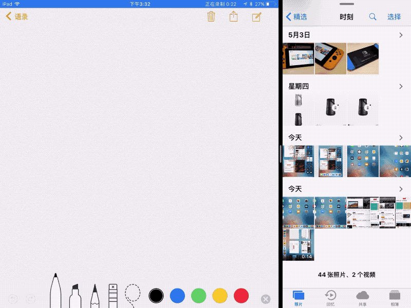411x308 pixels.
Task: Expand the 5月3日 moment group
Action: tap(401, 35)
